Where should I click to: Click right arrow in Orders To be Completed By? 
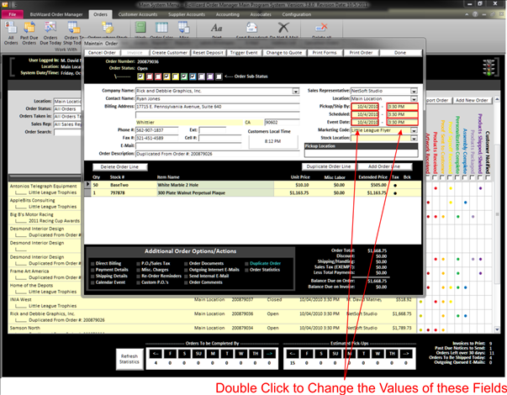(269, 354)
